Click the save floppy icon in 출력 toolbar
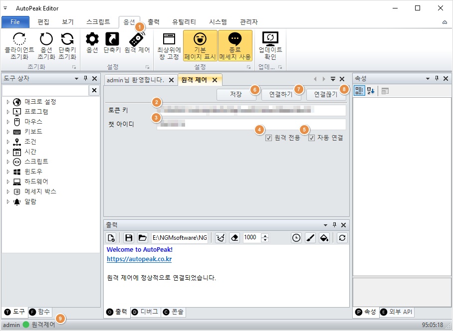This screenshot has width=453, height=331. tap(129, 238)
